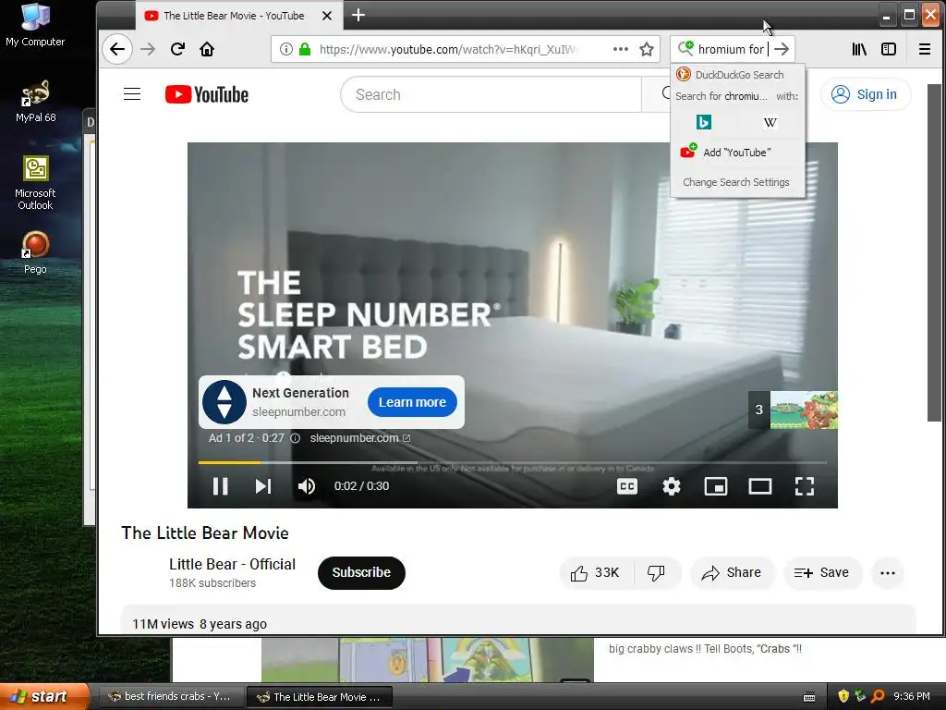Viewport: 946px width, 710px height.
Task: Click the Windows start button
Action: pyautogui.click(x=44, y=696)
